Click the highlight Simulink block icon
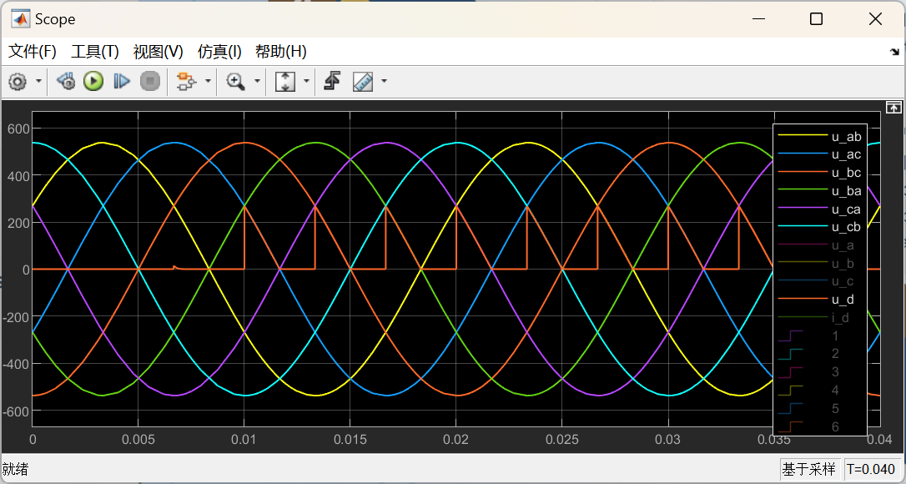This screenshot has height=484, width=906. pos(185,82)
